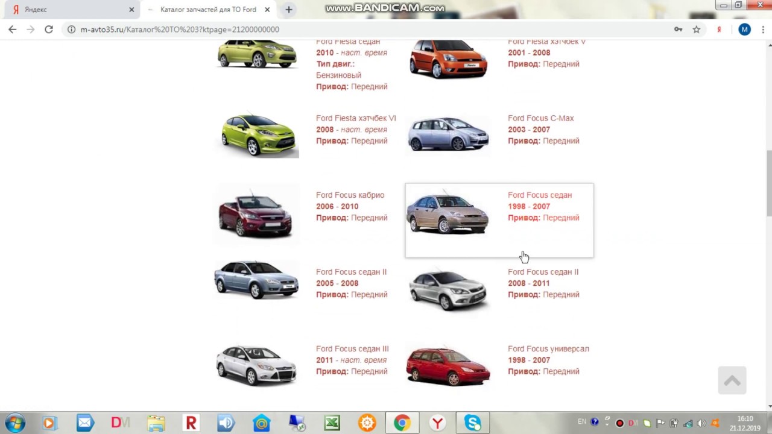Reload the current page
772x434 pixels.
click(49, 29)
